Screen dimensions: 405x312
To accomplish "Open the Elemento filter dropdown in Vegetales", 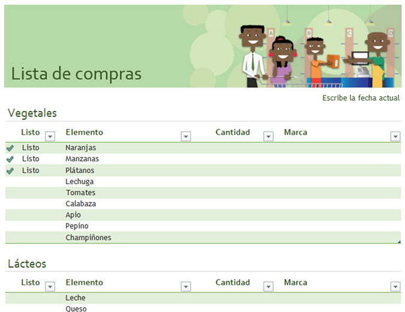I will (186, 136).
